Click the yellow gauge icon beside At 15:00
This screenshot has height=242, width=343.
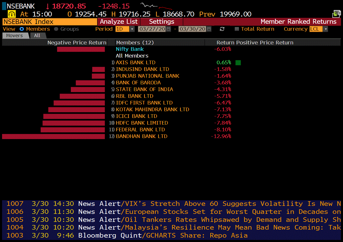coord(12,14)
